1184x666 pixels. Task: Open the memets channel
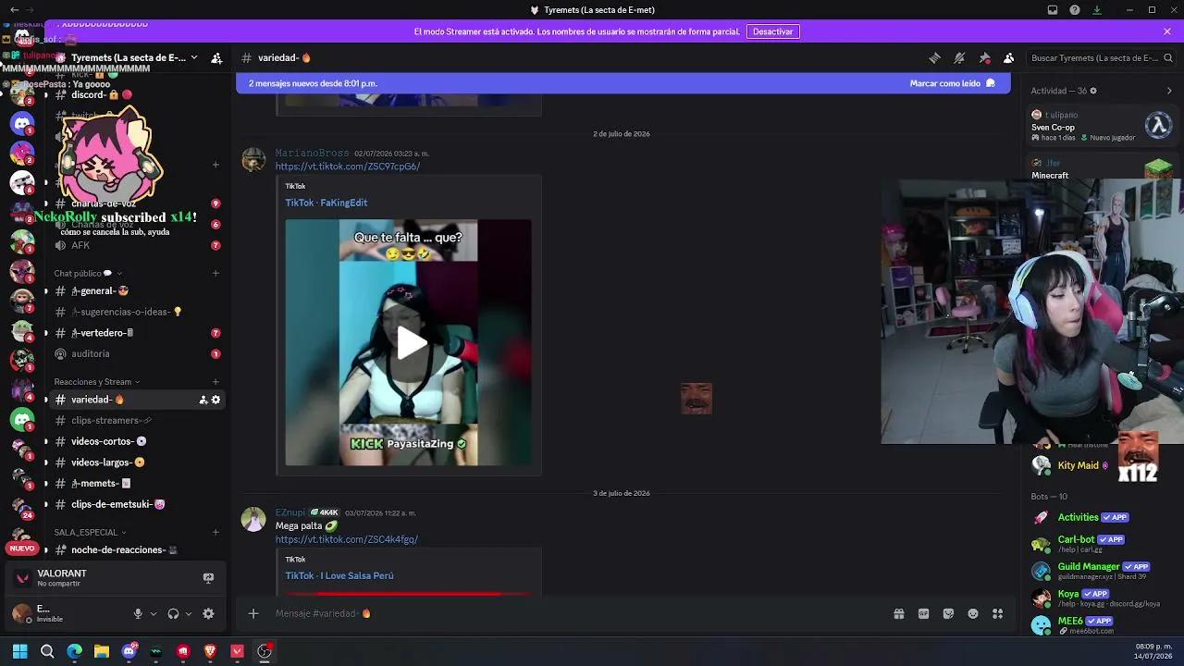139,483
